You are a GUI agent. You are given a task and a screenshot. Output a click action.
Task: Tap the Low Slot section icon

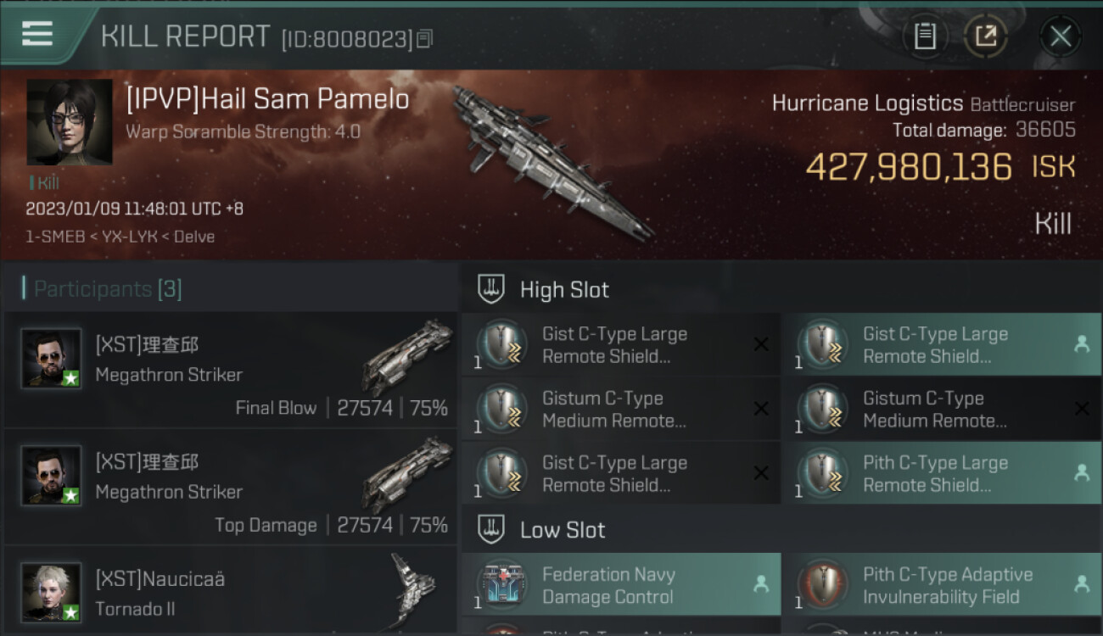click(x=492, y=530)
